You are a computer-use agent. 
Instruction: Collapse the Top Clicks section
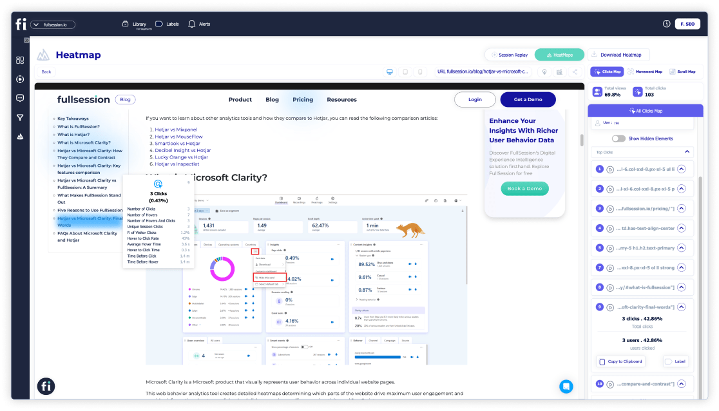(687, 152)
